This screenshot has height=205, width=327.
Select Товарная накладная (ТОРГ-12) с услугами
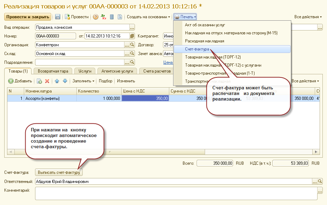(x=232, y=65)
